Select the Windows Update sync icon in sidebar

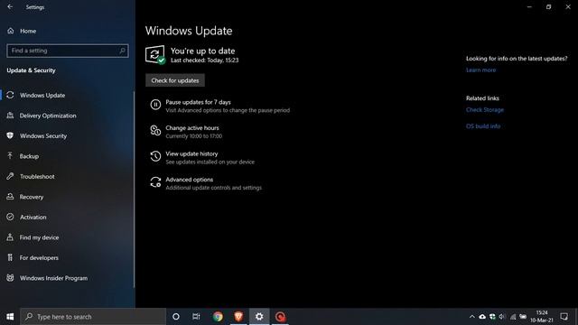coord(10,95)
